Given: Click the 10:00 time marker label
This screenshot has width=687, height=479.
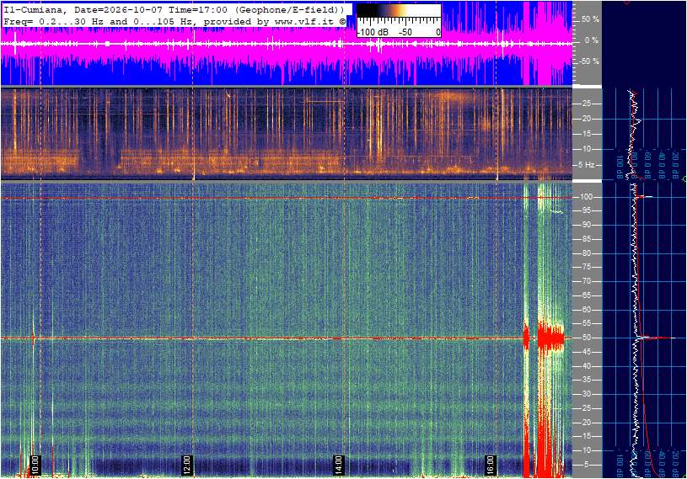Looking at the screenshot, I should [35, 465].
